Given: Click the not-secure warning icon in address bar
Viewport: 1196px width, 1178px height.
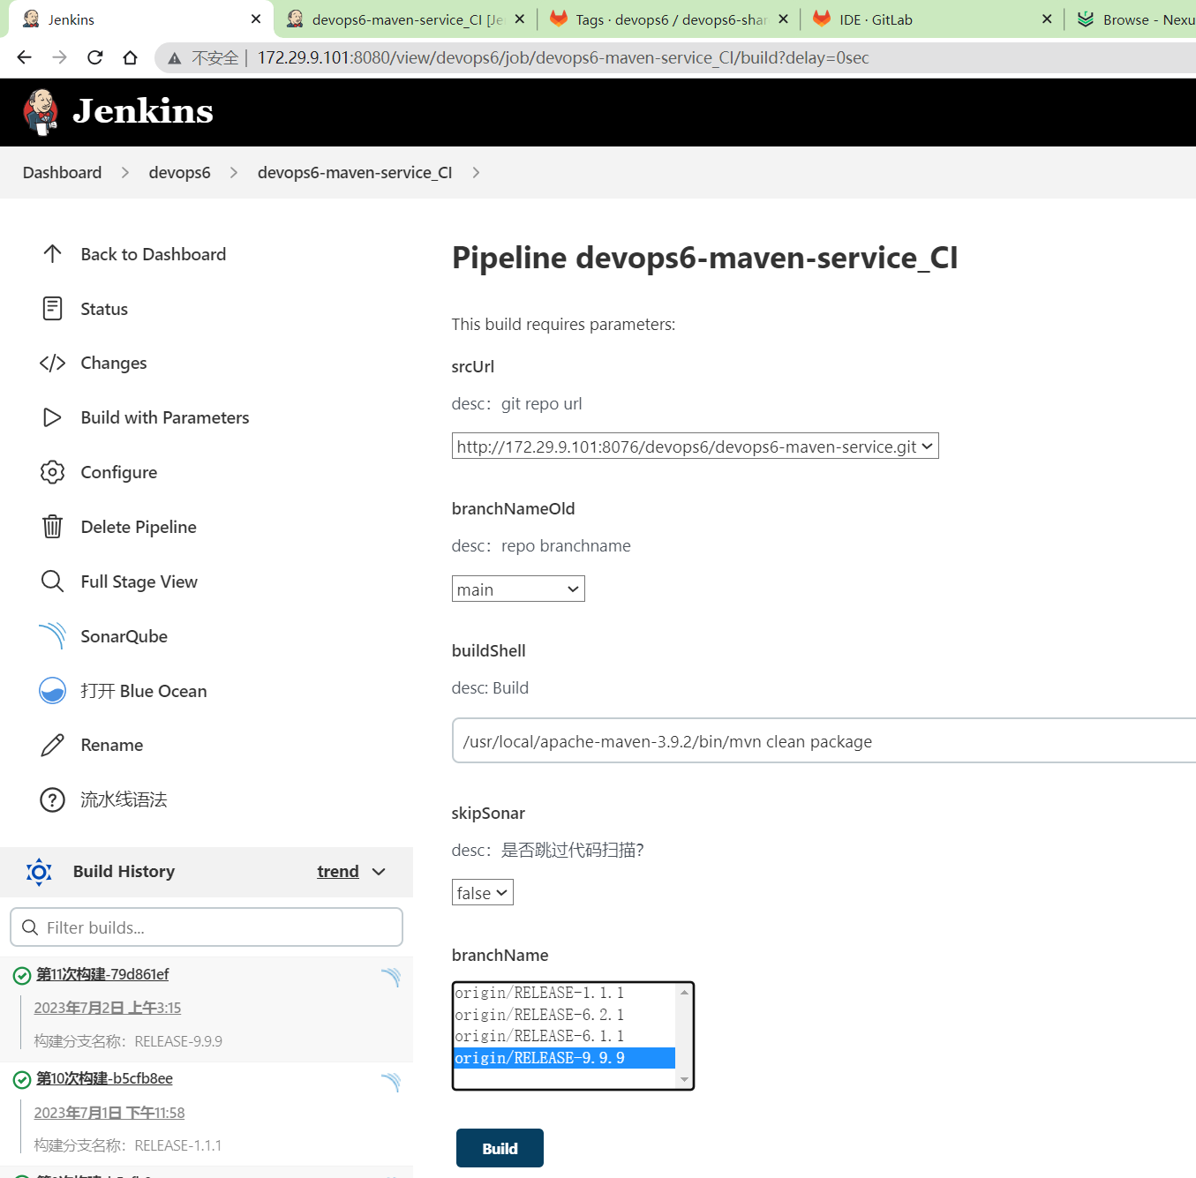Looking at the screenshot, I should coord(175,58).
